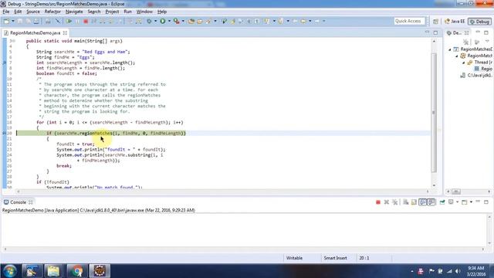Click the green Run button
This screenshot has width=494, height=278.
[163, 21]
